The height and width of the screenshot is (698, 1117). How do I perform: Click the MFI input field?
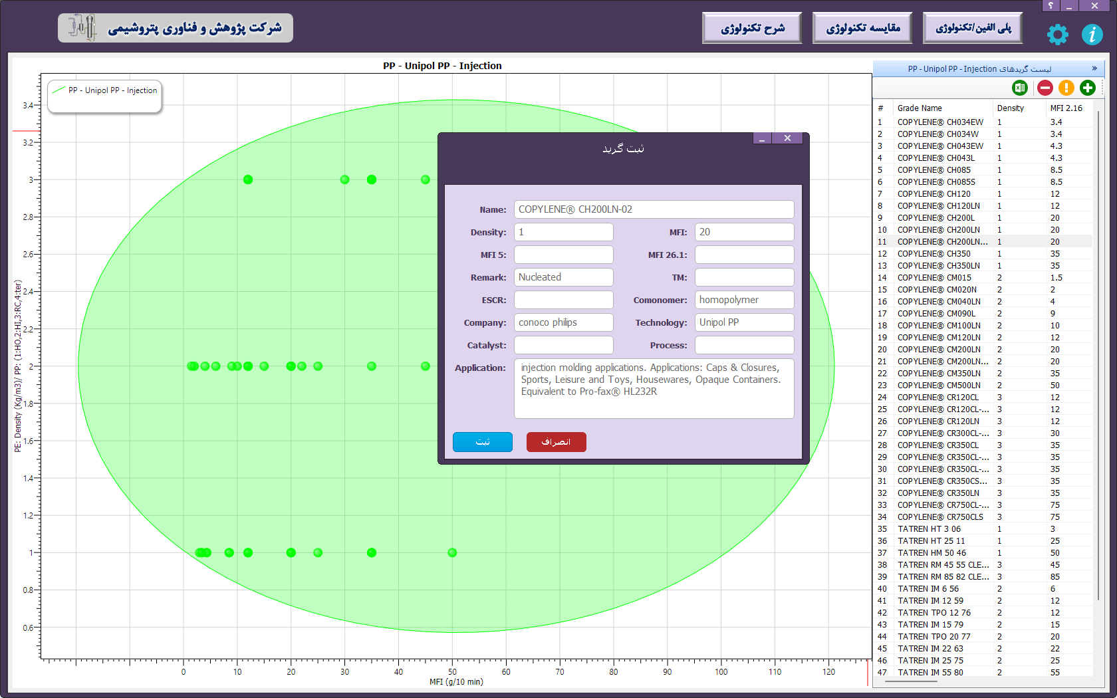click(745, 232)
